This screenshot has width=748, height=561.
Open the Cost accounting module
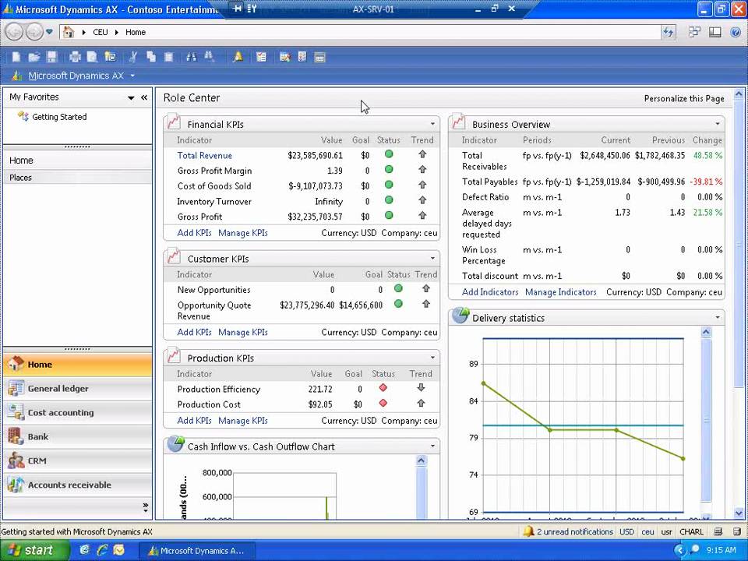(x=78, y=413)
